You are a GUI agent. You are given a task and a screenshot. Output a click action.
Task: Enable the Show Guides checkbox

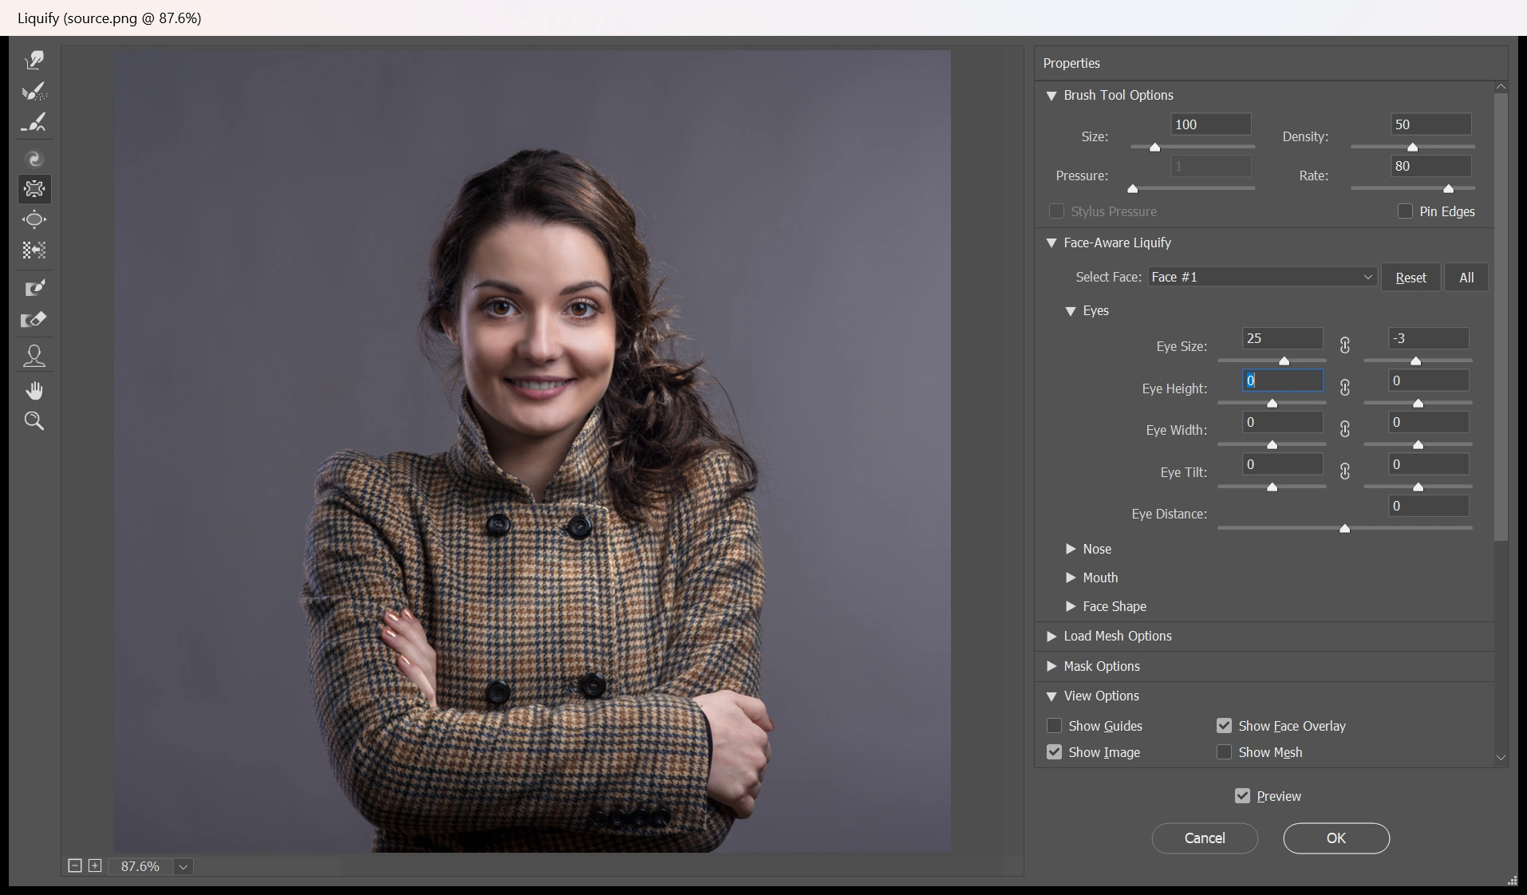1055,726
